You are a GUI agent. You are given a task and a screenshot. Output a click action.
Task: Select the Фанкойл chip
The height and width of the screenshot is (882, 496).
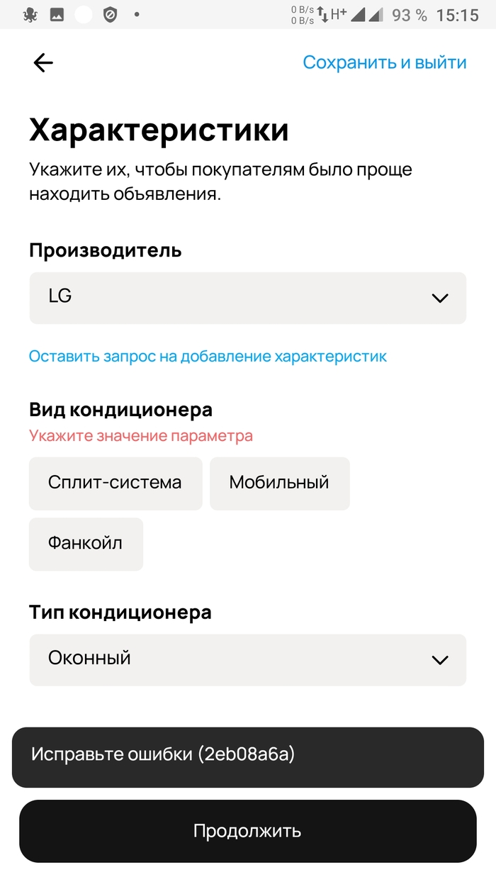(86, 544)
